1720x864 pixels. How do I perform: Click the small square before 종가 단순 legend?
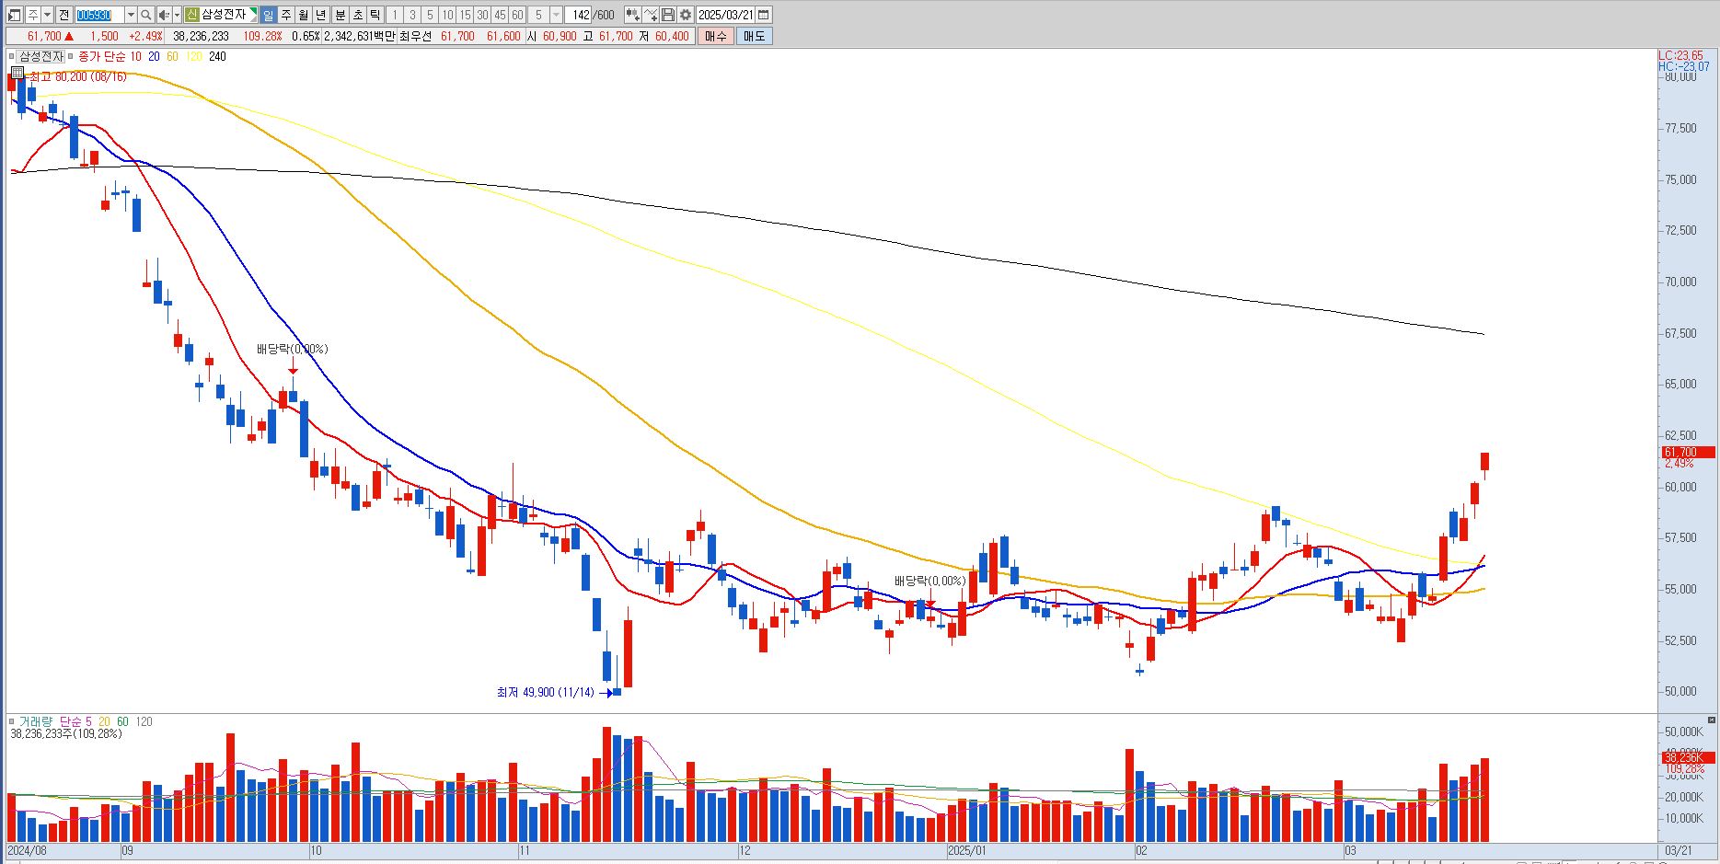click(71, 57)
